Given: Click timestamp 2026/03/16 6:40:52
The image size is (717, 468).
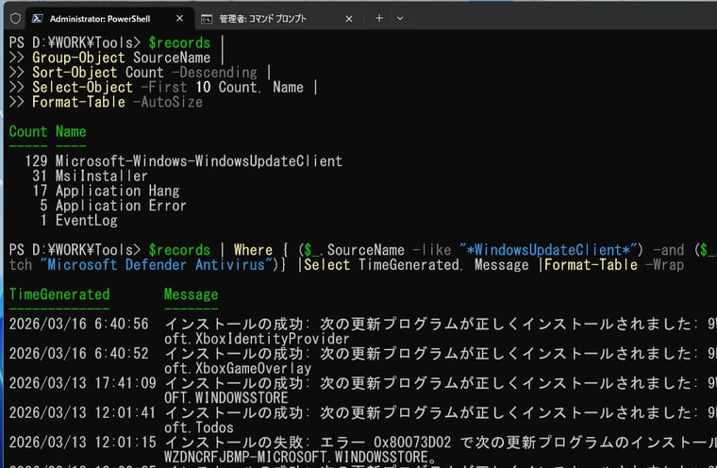Looking at the screenshot, I should point(79,354).
